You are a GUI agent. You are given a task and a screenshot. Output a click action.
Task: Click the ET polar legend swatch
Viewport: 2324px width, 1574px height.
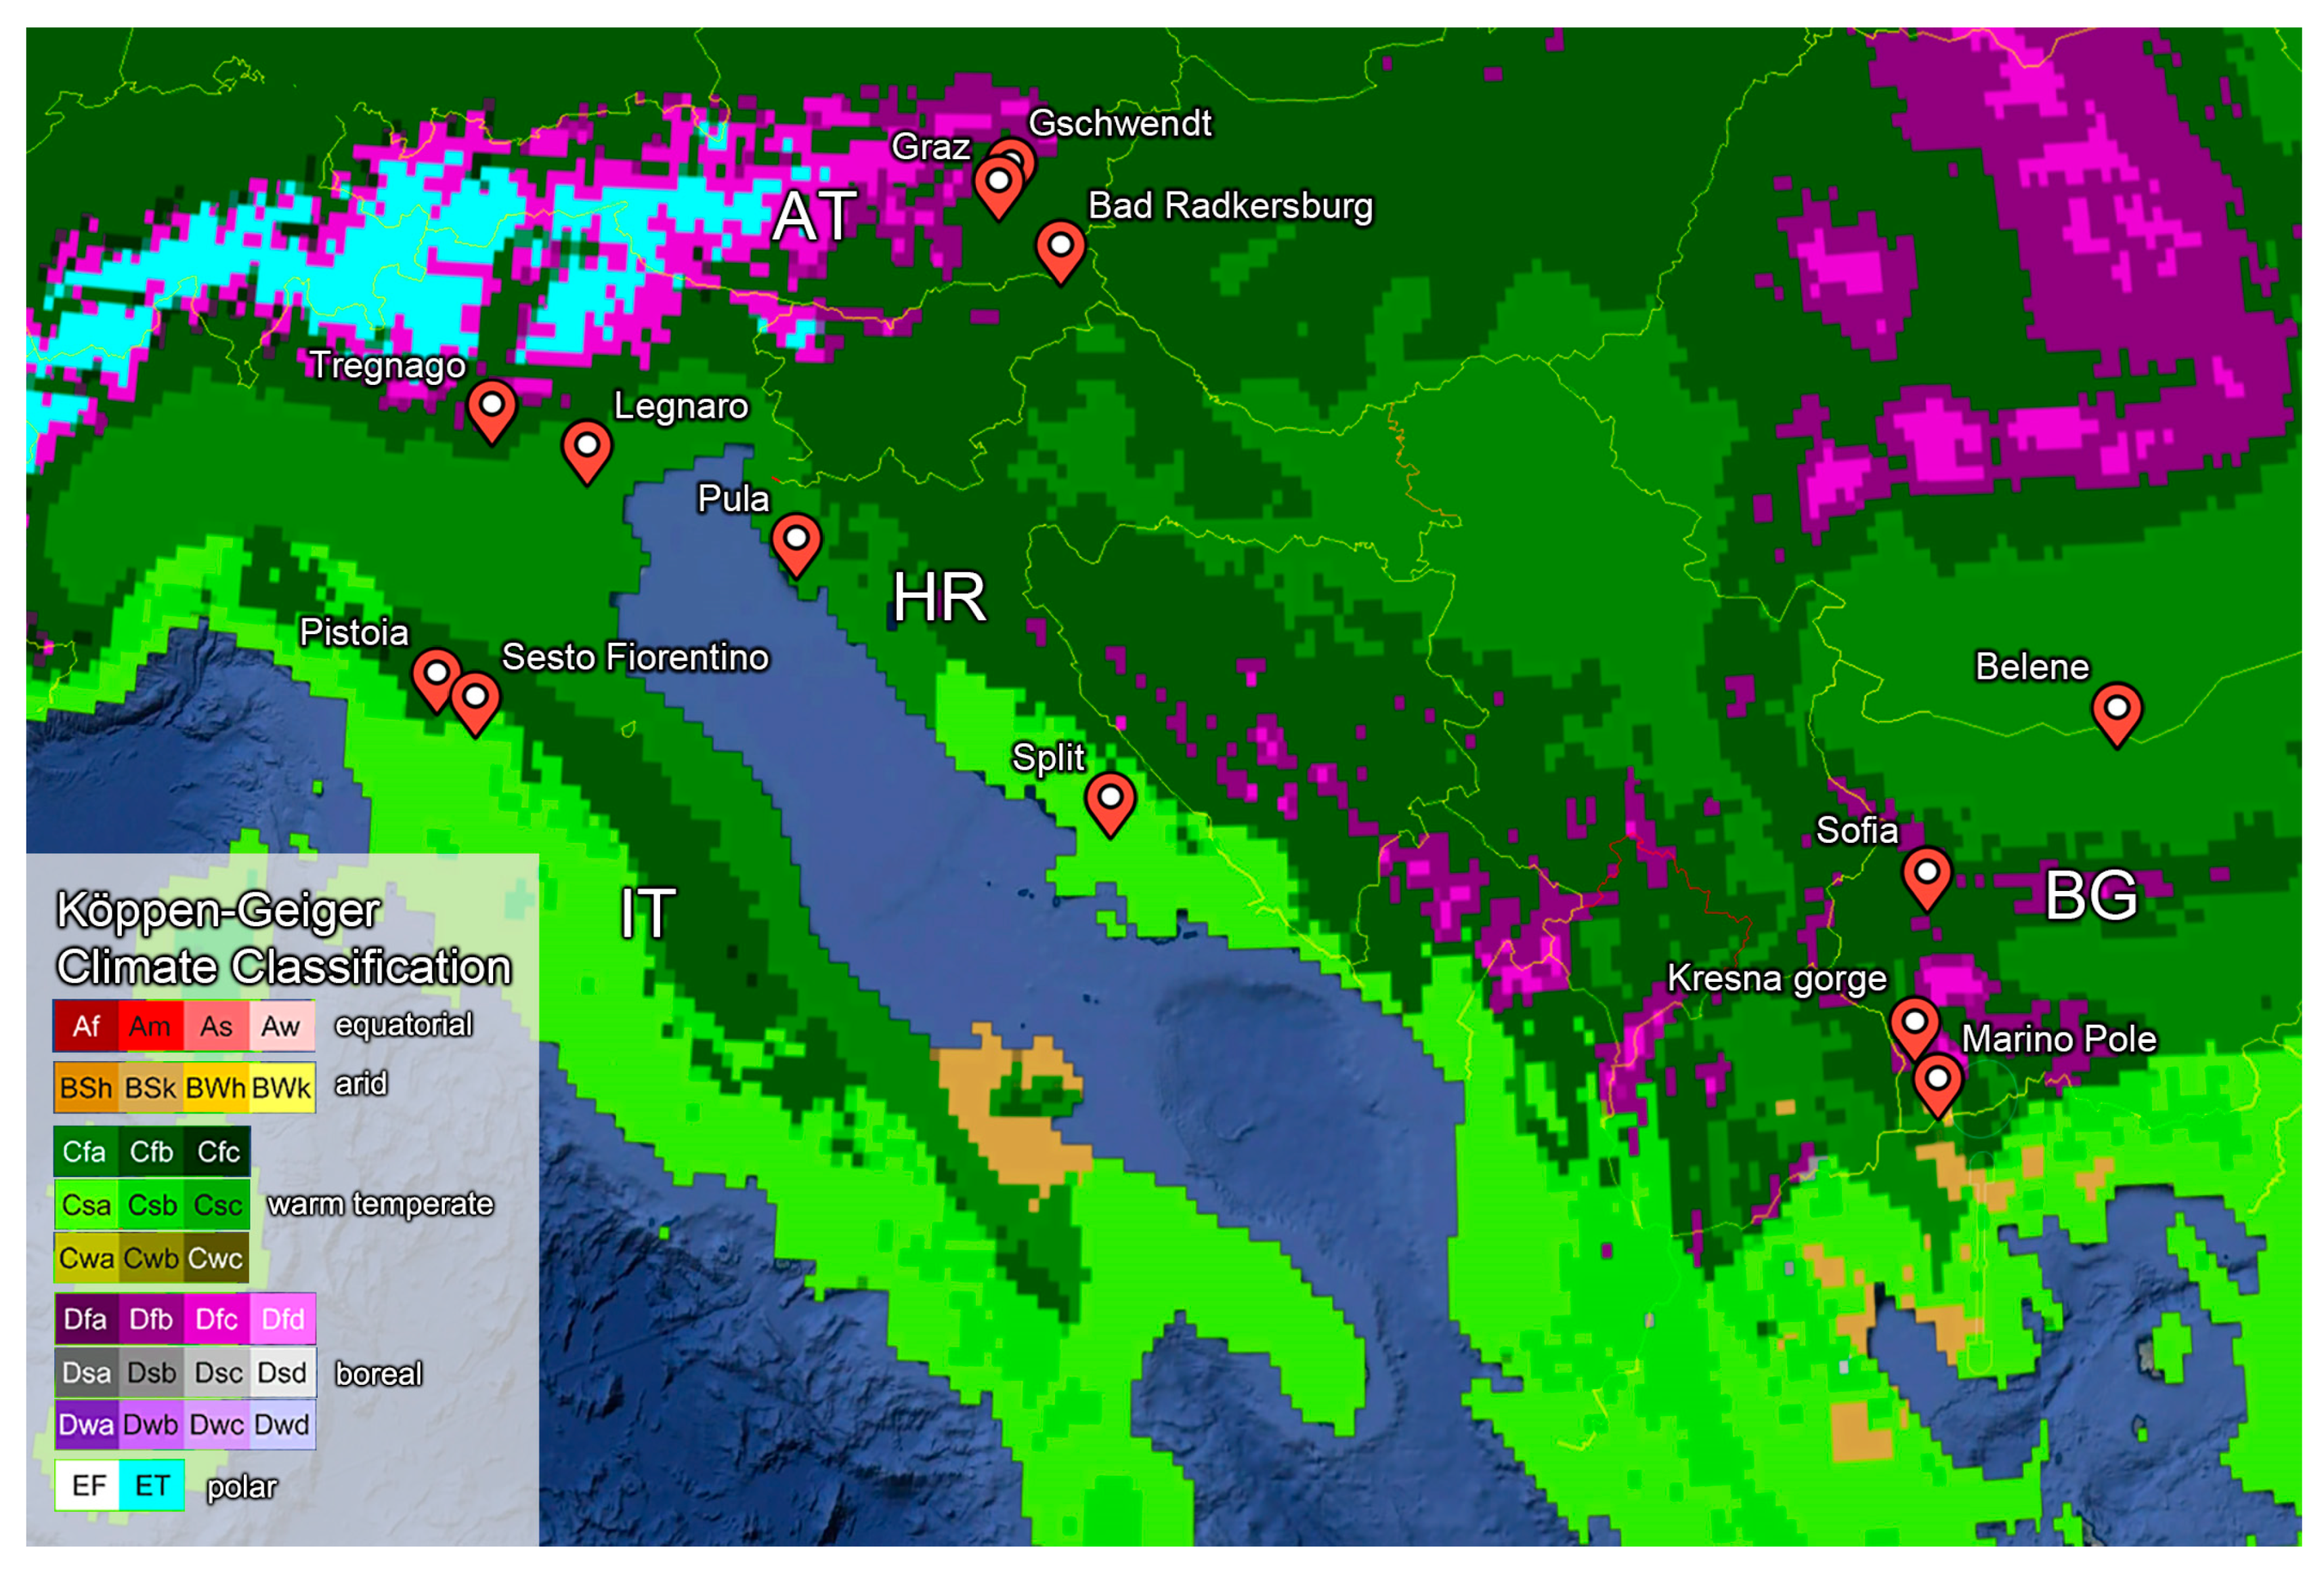click(x=152, y=1485)
